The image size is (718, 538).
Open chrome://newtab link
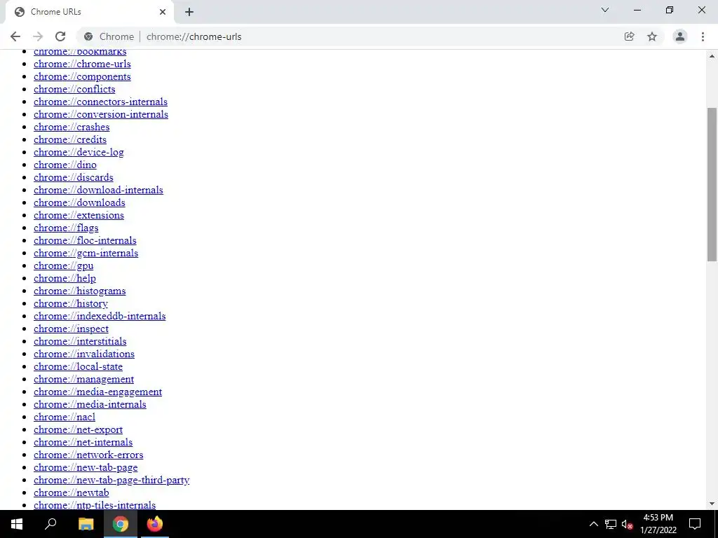point(71,492)
